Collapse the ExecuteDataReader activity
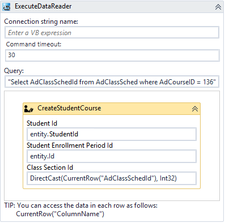Viewport: 225px width, 223px height. coord(218,7)
